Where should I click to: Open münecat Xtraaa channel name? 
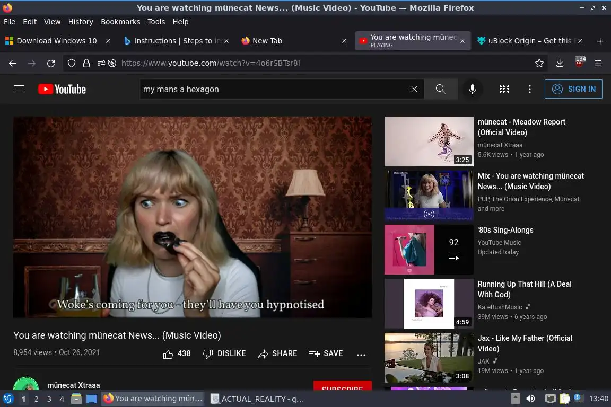74,385
